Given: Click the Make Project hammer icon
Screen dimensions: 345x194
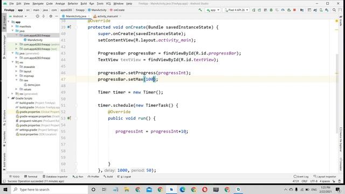Looking at the screenshot, I should (200, 10).
